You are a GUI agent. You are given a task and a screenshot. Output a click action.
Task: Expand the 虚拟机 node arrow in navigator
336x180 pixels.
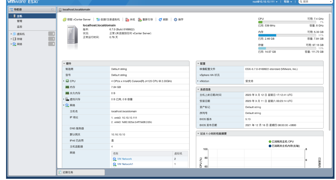point(11,34)
